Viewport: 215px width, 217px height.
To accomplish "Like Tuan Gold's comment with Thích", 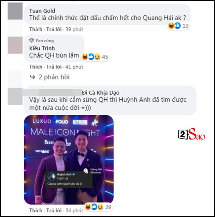I will click(36, 29).
